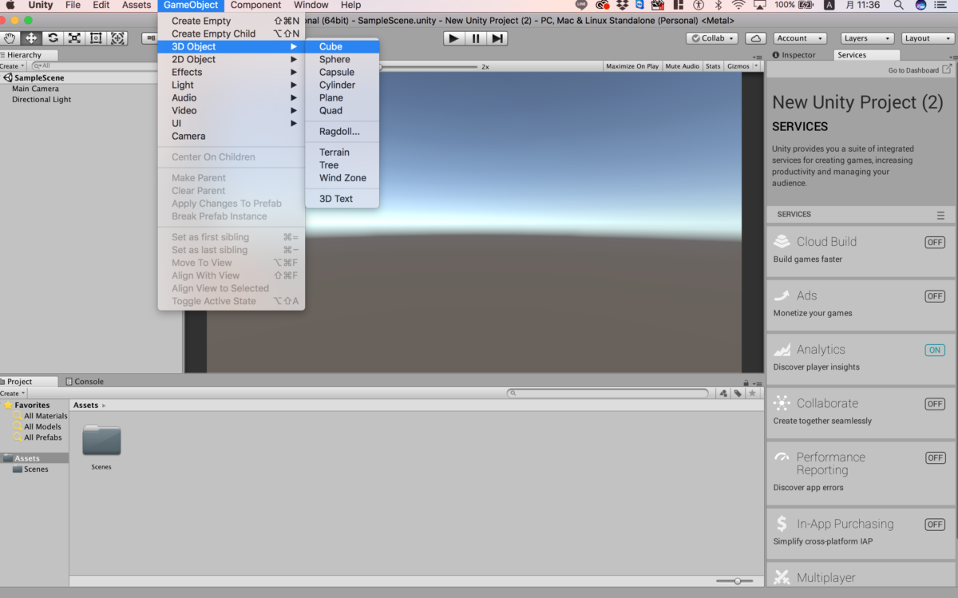Choose Sphere from 3D Object submenu
958x598 pixels.
(342, 59)
